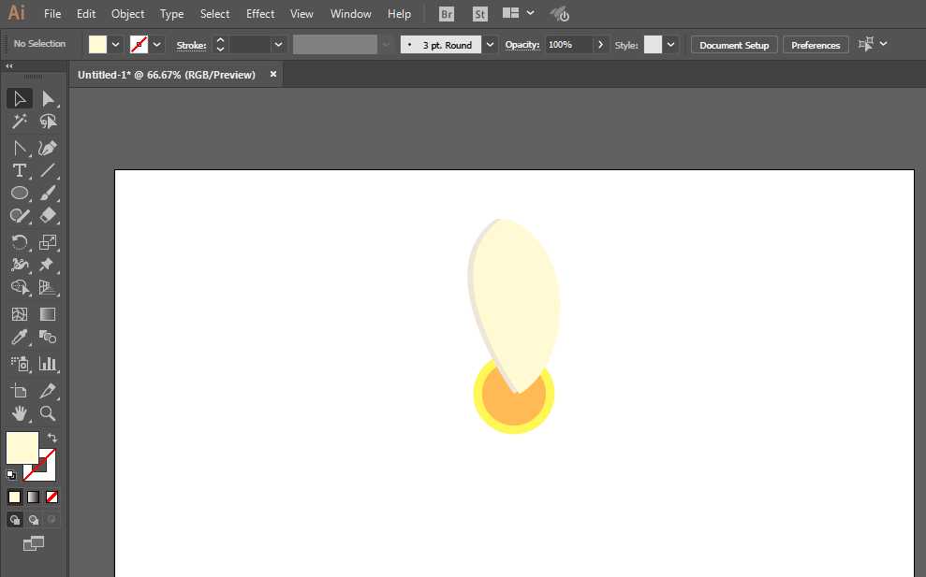Pick the Ellipse tool
Image resolution: width=926 pixels, height=577 pixels.
19,193
